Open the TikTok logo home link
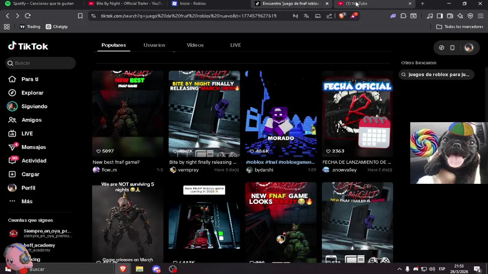The image size is (488, 274). click(28, 46)
